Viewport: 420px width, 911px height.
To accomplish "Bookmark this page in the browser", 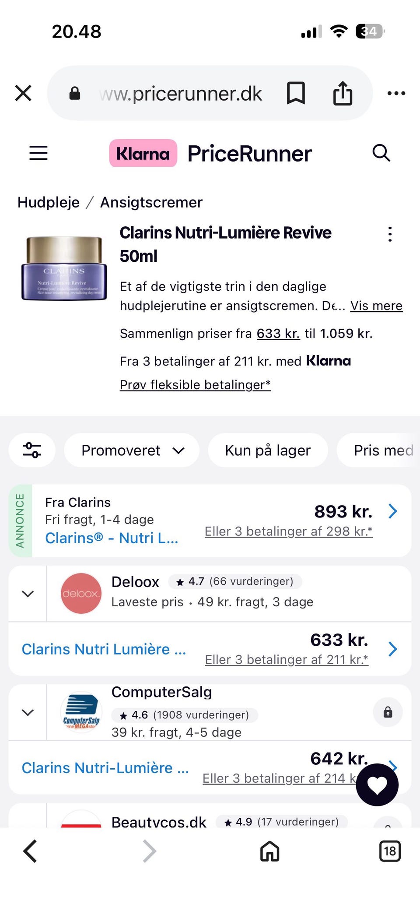I will pos(296,93).
